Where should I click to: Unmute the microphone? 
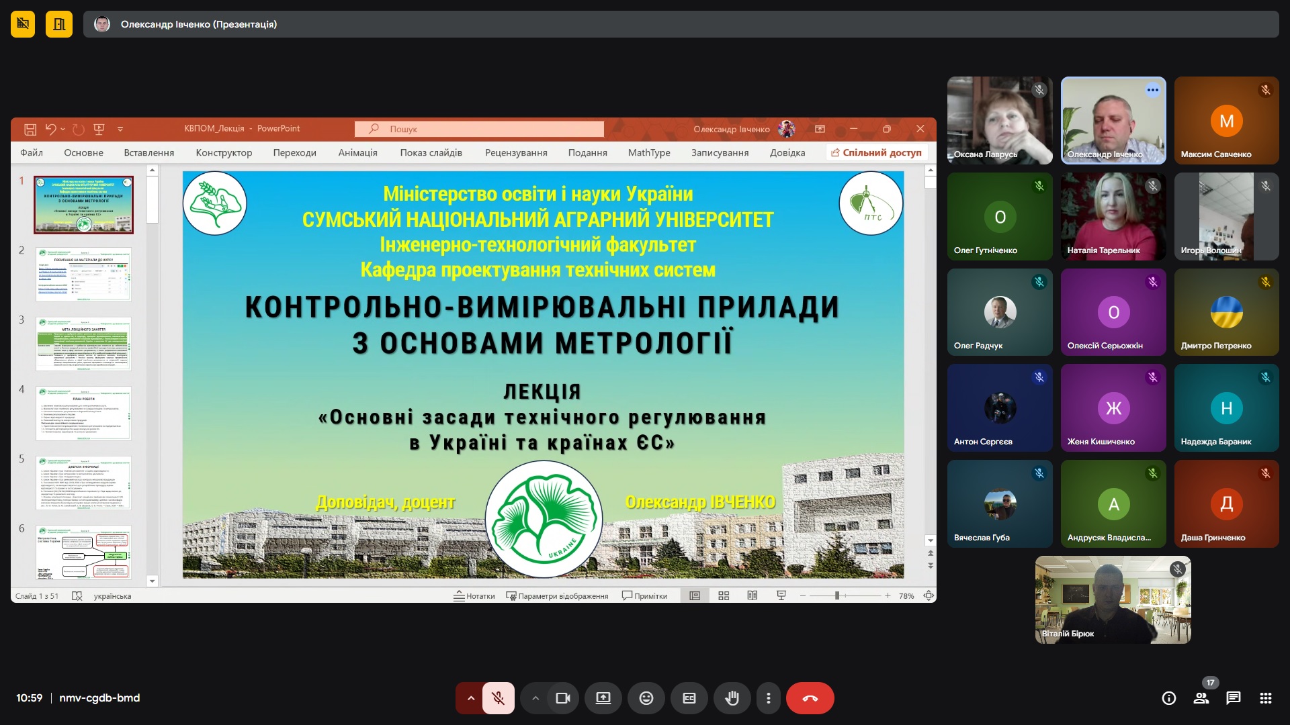[498, 698]
